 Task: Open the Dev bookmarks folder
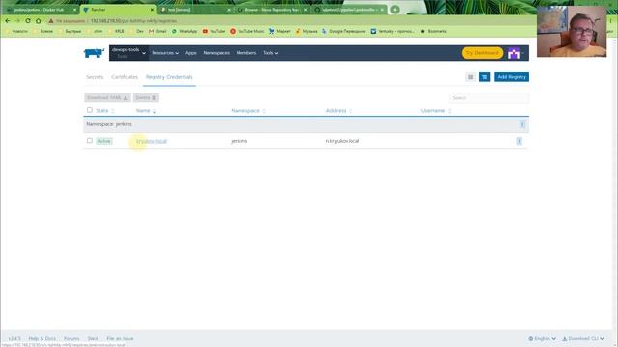(x=136, y=31)
